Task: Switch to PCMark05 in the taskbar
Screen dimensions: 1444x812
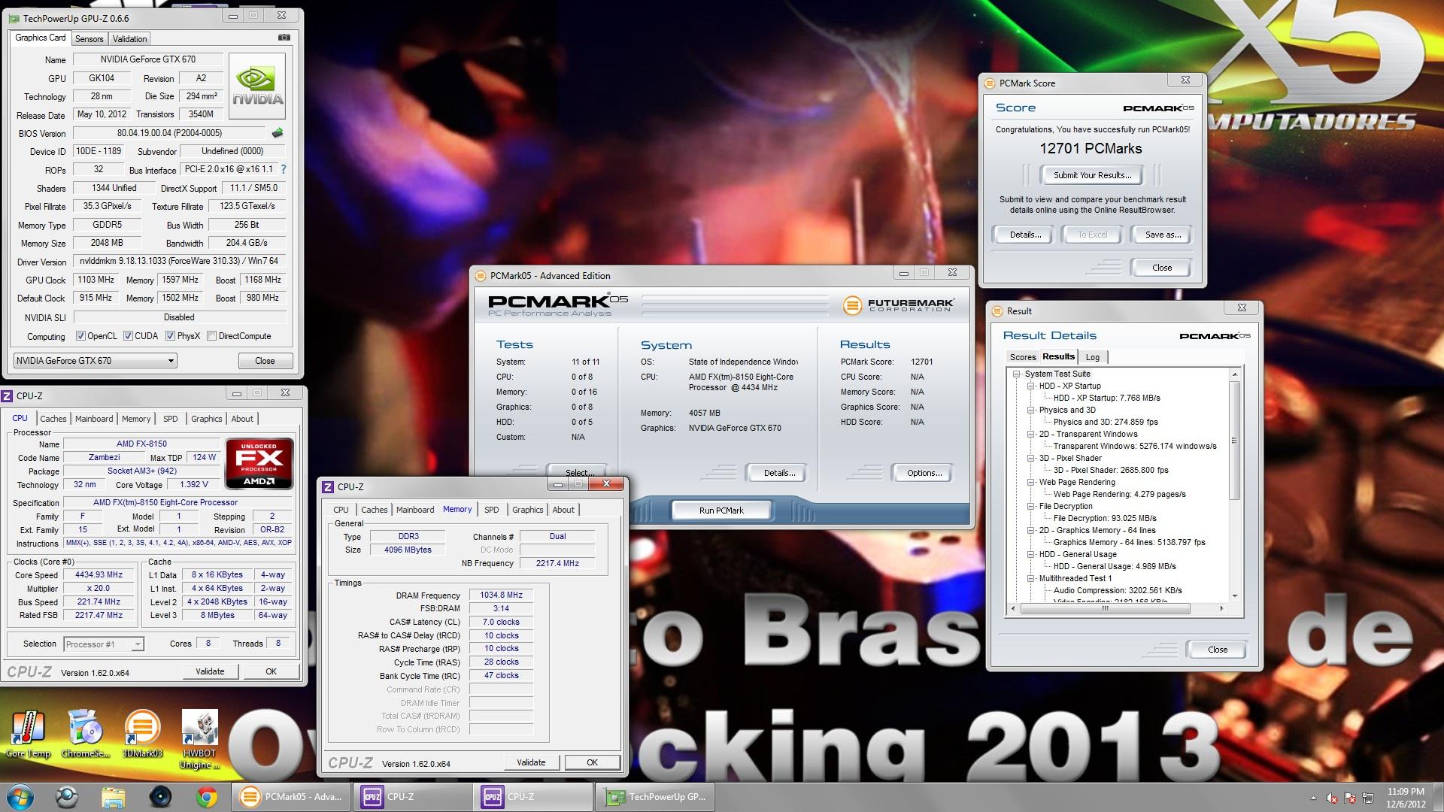Action: [x=291, y=797]
